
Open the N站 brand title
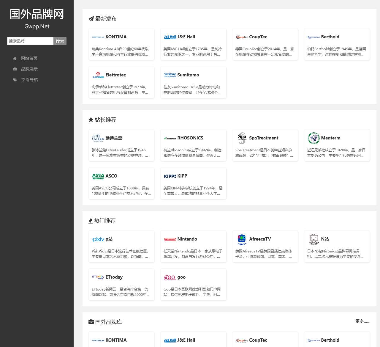pyautogui.click(x=325, y=239)
